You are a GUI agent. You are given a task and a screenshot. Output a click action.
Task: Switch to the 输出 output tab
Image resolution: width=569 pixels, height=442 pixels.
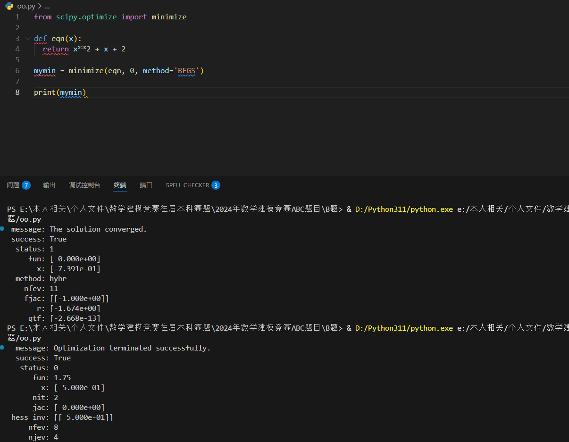(49, 185)
